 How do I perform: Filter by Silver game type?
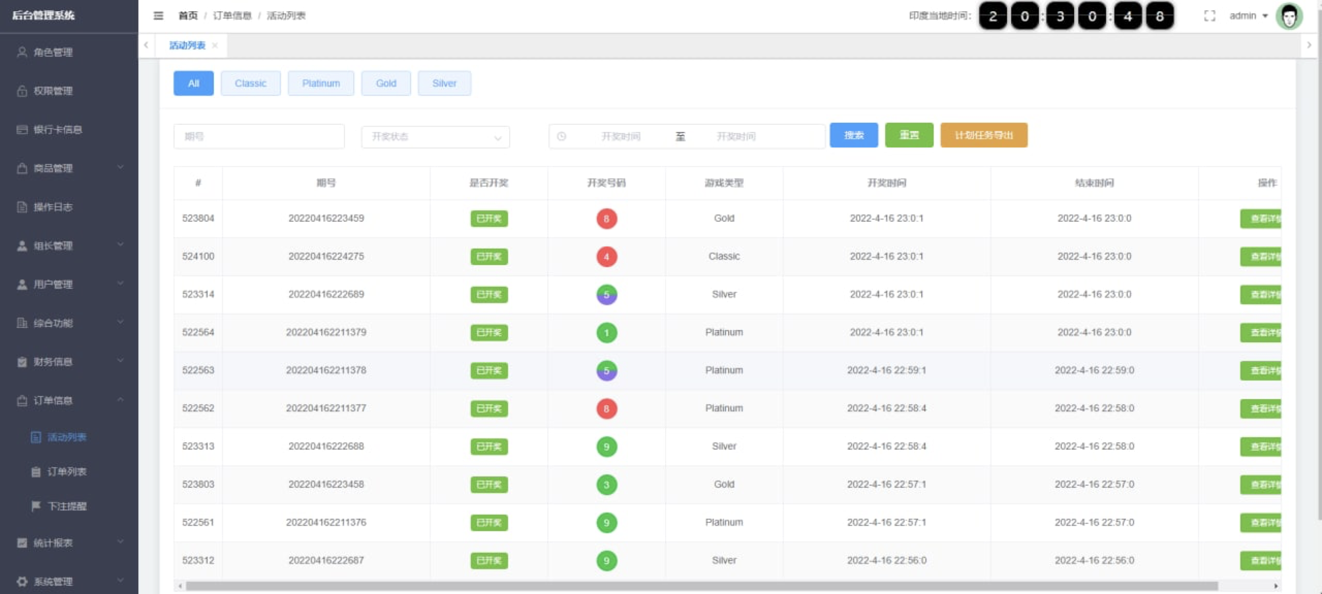444,83
